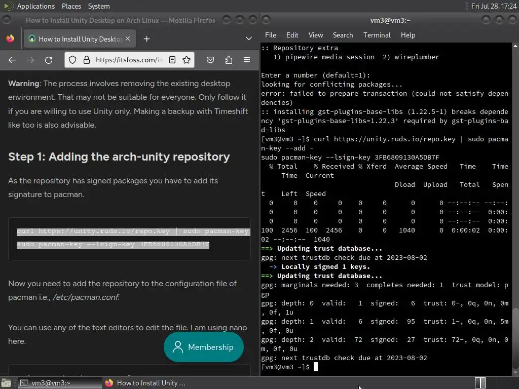Click the workspace switcher in bottom panel

(x=480, y=383)
